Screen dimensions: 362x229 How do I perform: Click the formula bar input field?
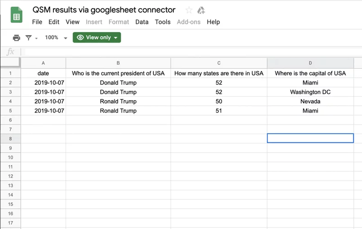point(191,52)
